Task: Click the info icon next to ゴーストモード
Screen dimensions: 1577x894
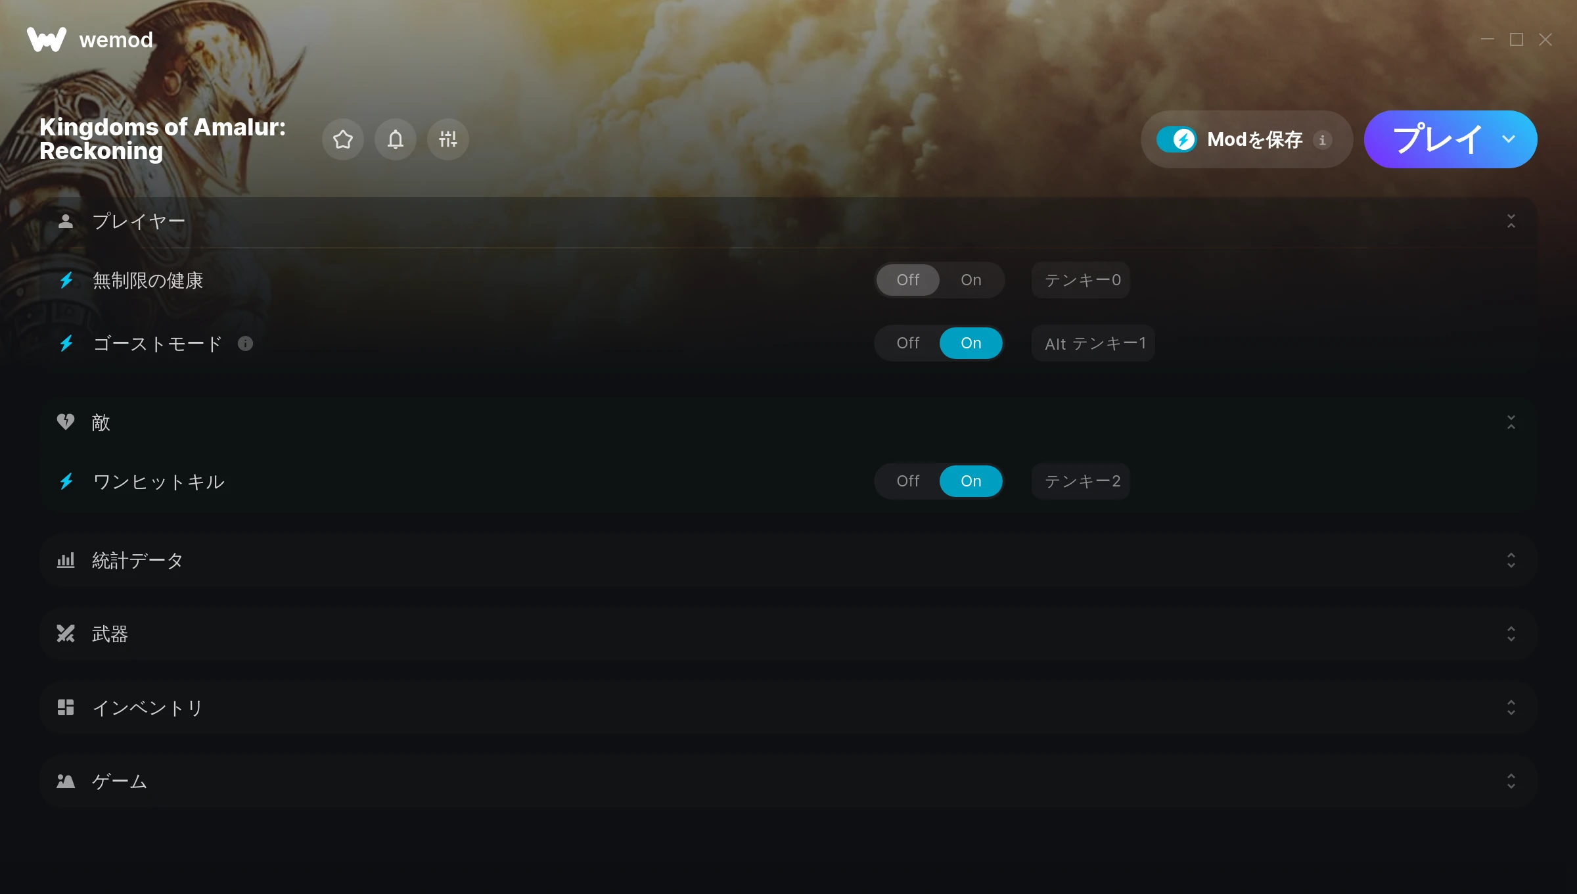Action: point(245,344)
